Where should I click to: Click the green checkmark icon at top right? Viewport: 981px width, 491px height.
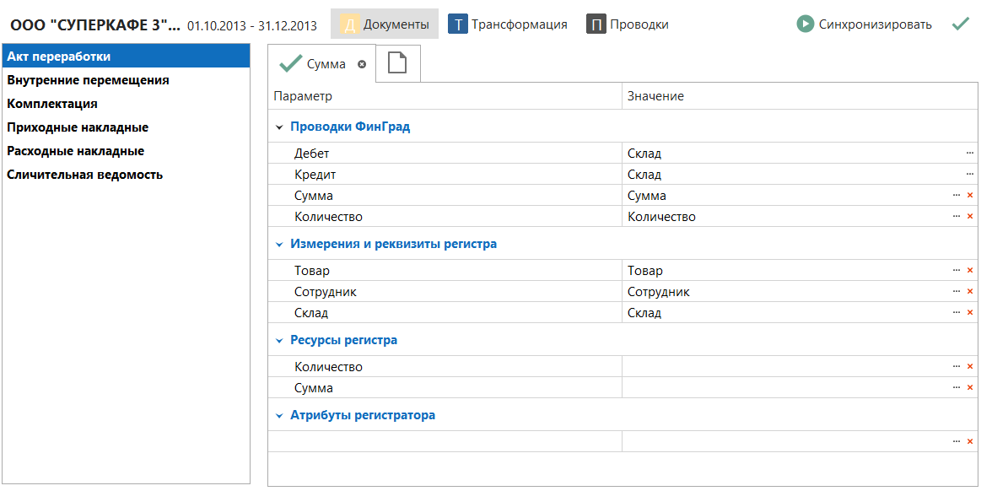(960, 24)
